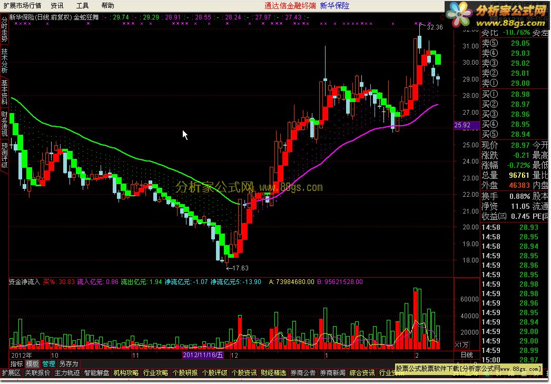Open the 综合资讯 bottom tab
551x384 pixels.
362,373
